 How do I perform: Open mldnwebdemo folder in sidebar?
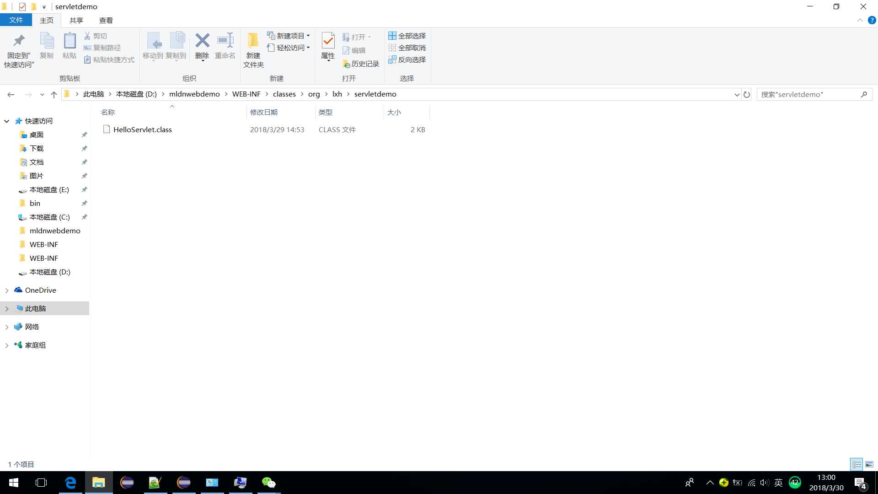55,231
